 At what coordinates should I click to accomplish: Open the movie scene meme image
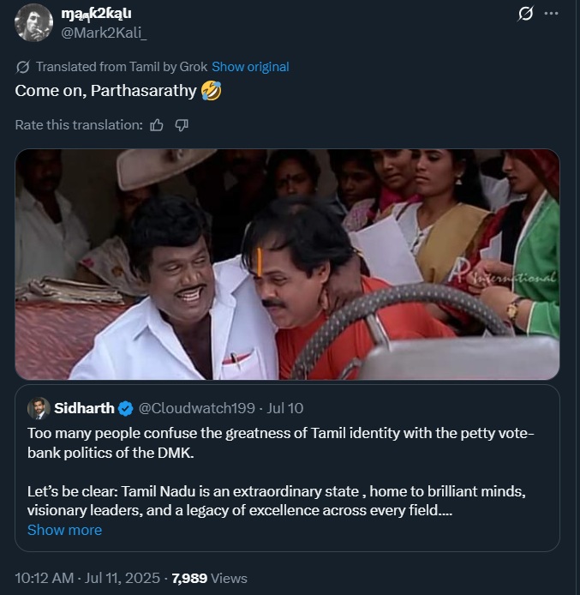coord(287,264)
